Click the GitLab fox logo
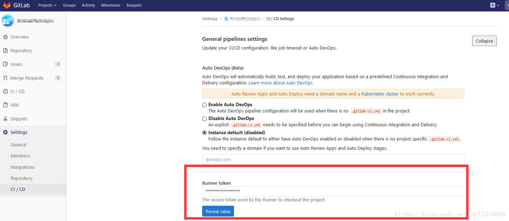This screenshot has height=221, width=509. 7,5
